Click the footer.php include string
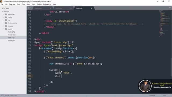The image size is (172, 97). point(60,42)
